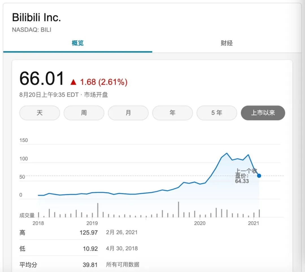The height and width of the screenshot is (272, 305).
Task: Click the 2019 label on chart axis
Action: point(92,223)
